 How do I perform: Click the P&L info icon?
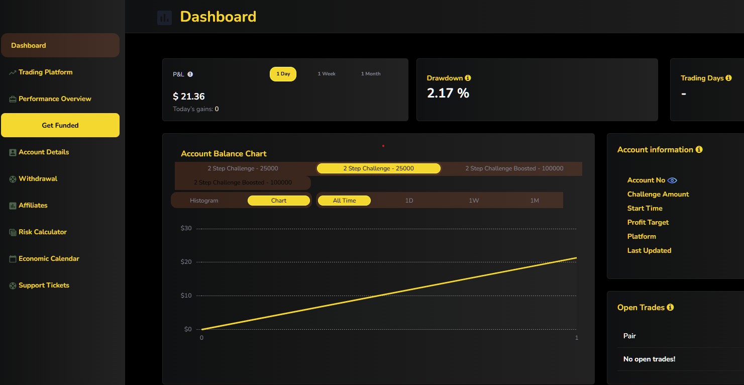pos(190,74)
